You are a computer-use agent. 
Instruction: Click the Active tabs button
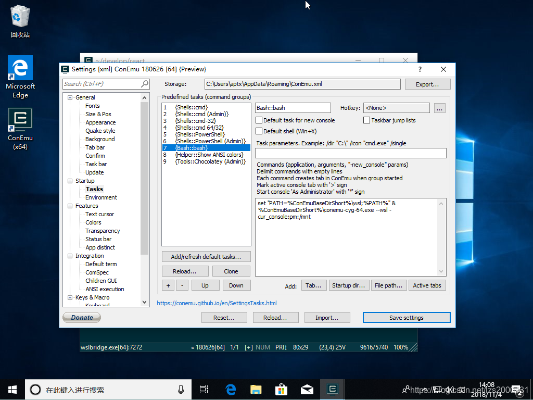click(427, 285)
